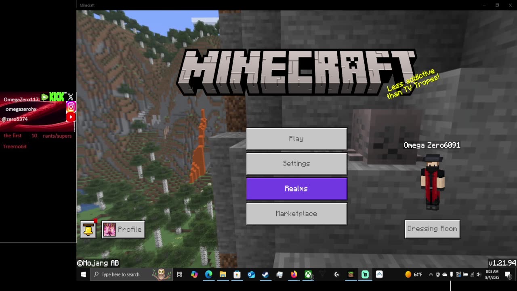The height and width of the screenshot is (291, 517).
Task: Open the Settings menu
Action: [296, 164]
